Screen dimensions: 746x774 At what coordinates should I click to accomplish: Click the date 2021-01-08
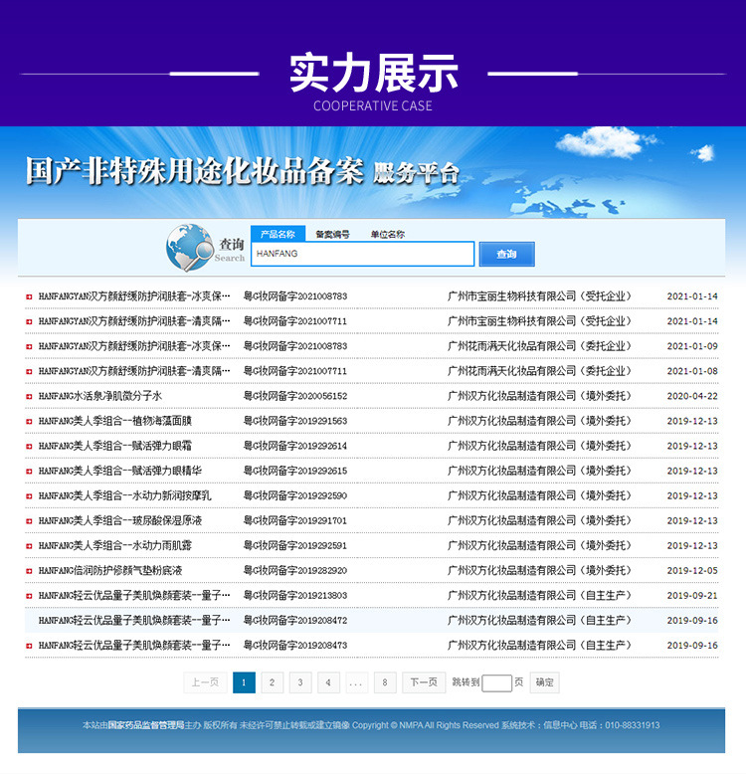[692, 371]
